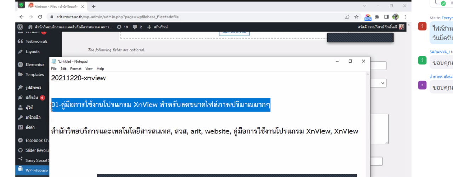Viewport: 453px width, 177px height.
Task: Close the Notepad window
Action: point(363,61)
